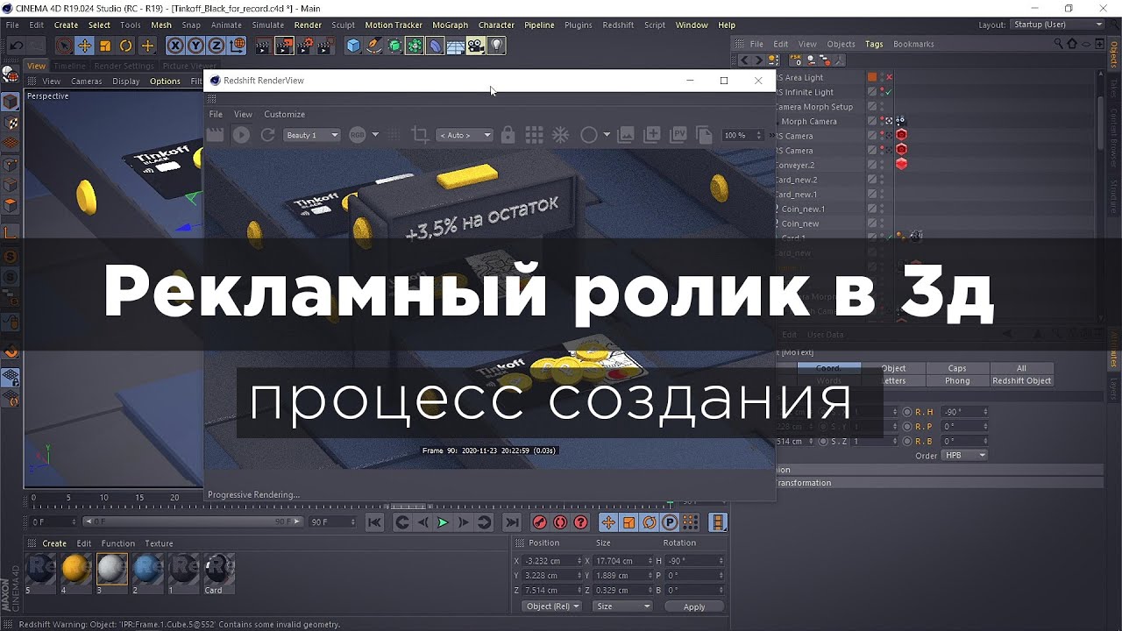Switch to the Picture Viewer tab
This screenshot has height=631, width=1122.
189,66
